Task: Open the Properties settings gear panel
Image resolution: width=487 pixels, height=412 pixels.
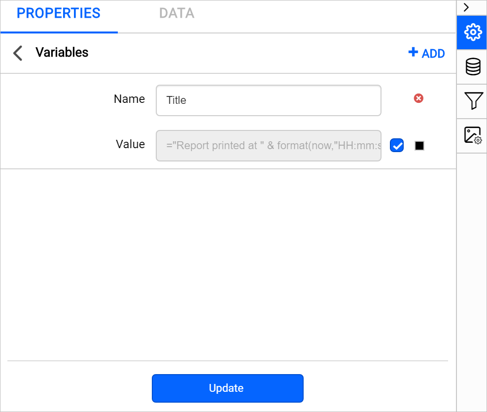Action: tap(472, 32)
